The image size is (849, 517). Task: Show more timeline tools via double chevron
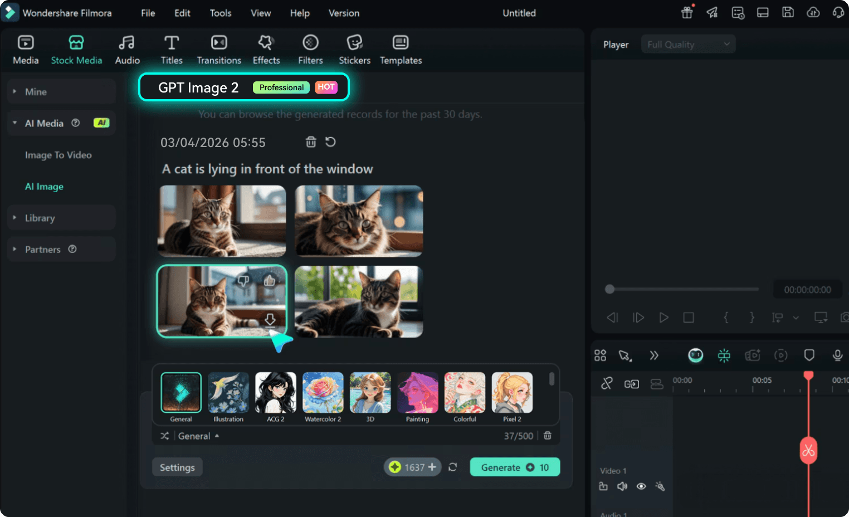click(654, 355)
